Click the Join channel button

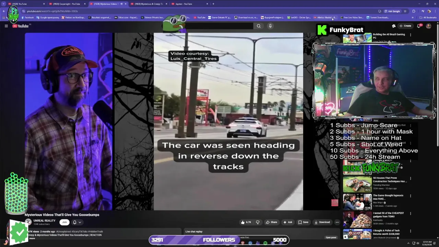tap(64, 222)
